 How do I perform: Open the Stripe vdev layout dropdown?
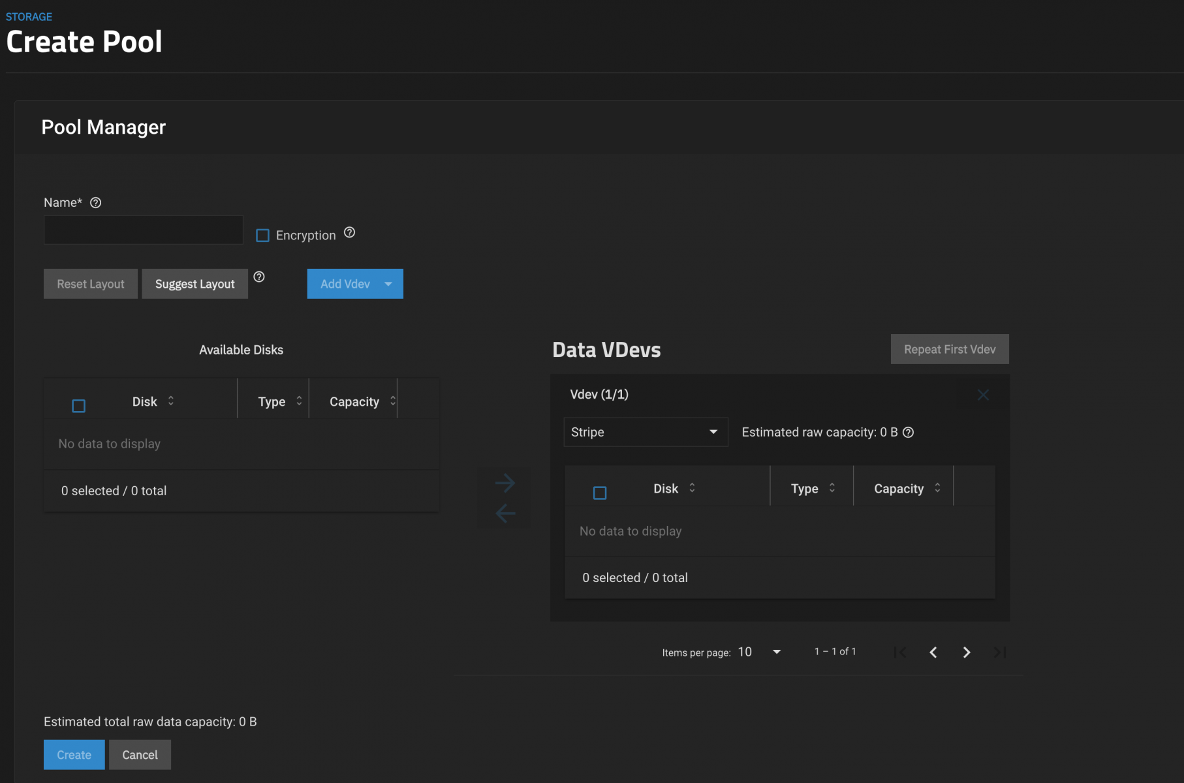click(x=646, y=432)
